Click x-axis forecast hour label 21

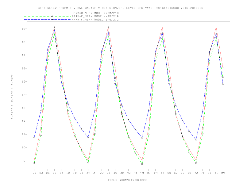(x=81, y=173)
